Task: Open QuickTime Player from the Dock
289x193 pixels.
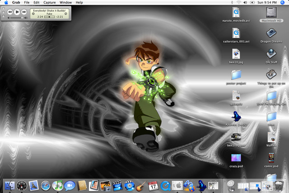Action: pyautogui.click(x=165, y=186)
